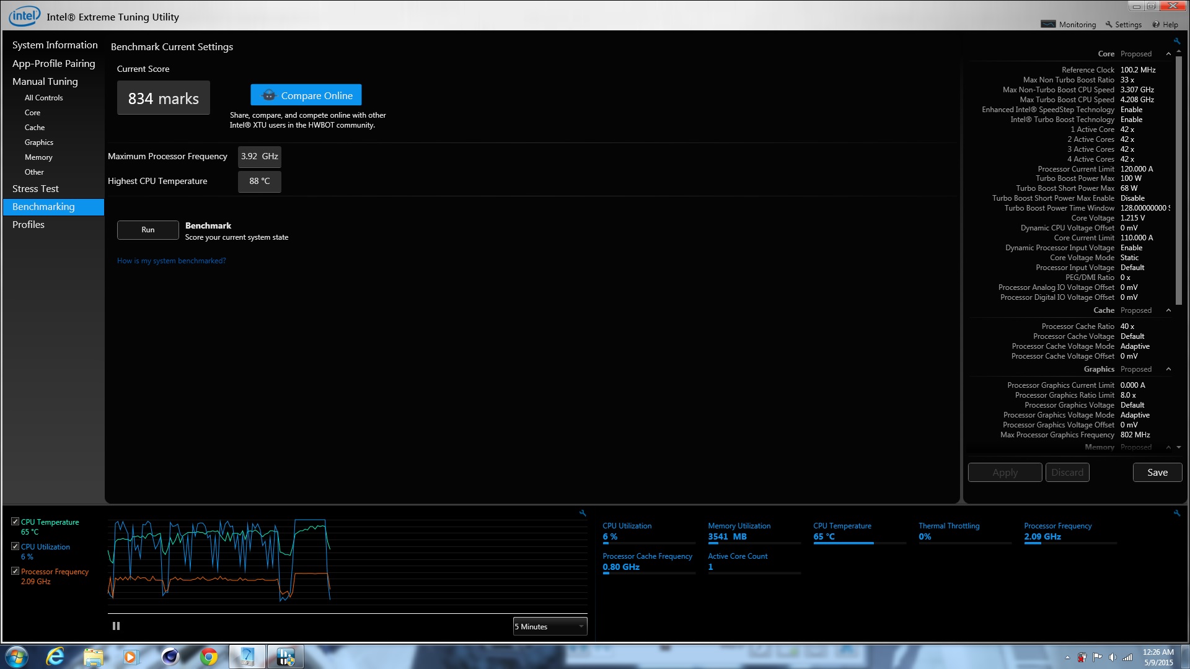Select Core under Manual Tuning
The width and height of the screenshot is (1190, 669).
click(x=32, y=113)
